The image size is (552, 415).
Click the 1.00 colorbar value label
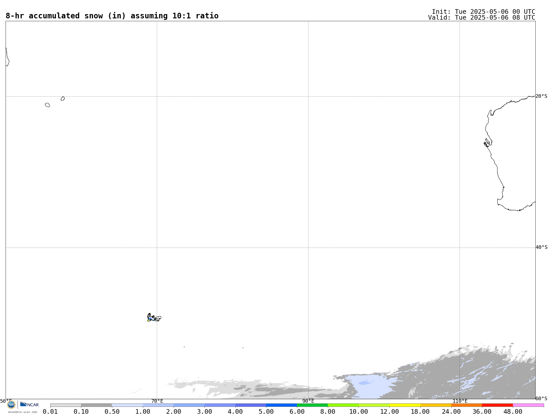(143, 412)
